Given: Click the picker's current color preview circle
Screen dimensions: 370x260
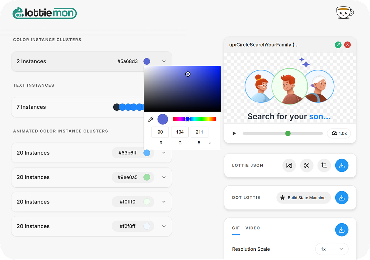Looking at the screenshot, I should [163, 119].
